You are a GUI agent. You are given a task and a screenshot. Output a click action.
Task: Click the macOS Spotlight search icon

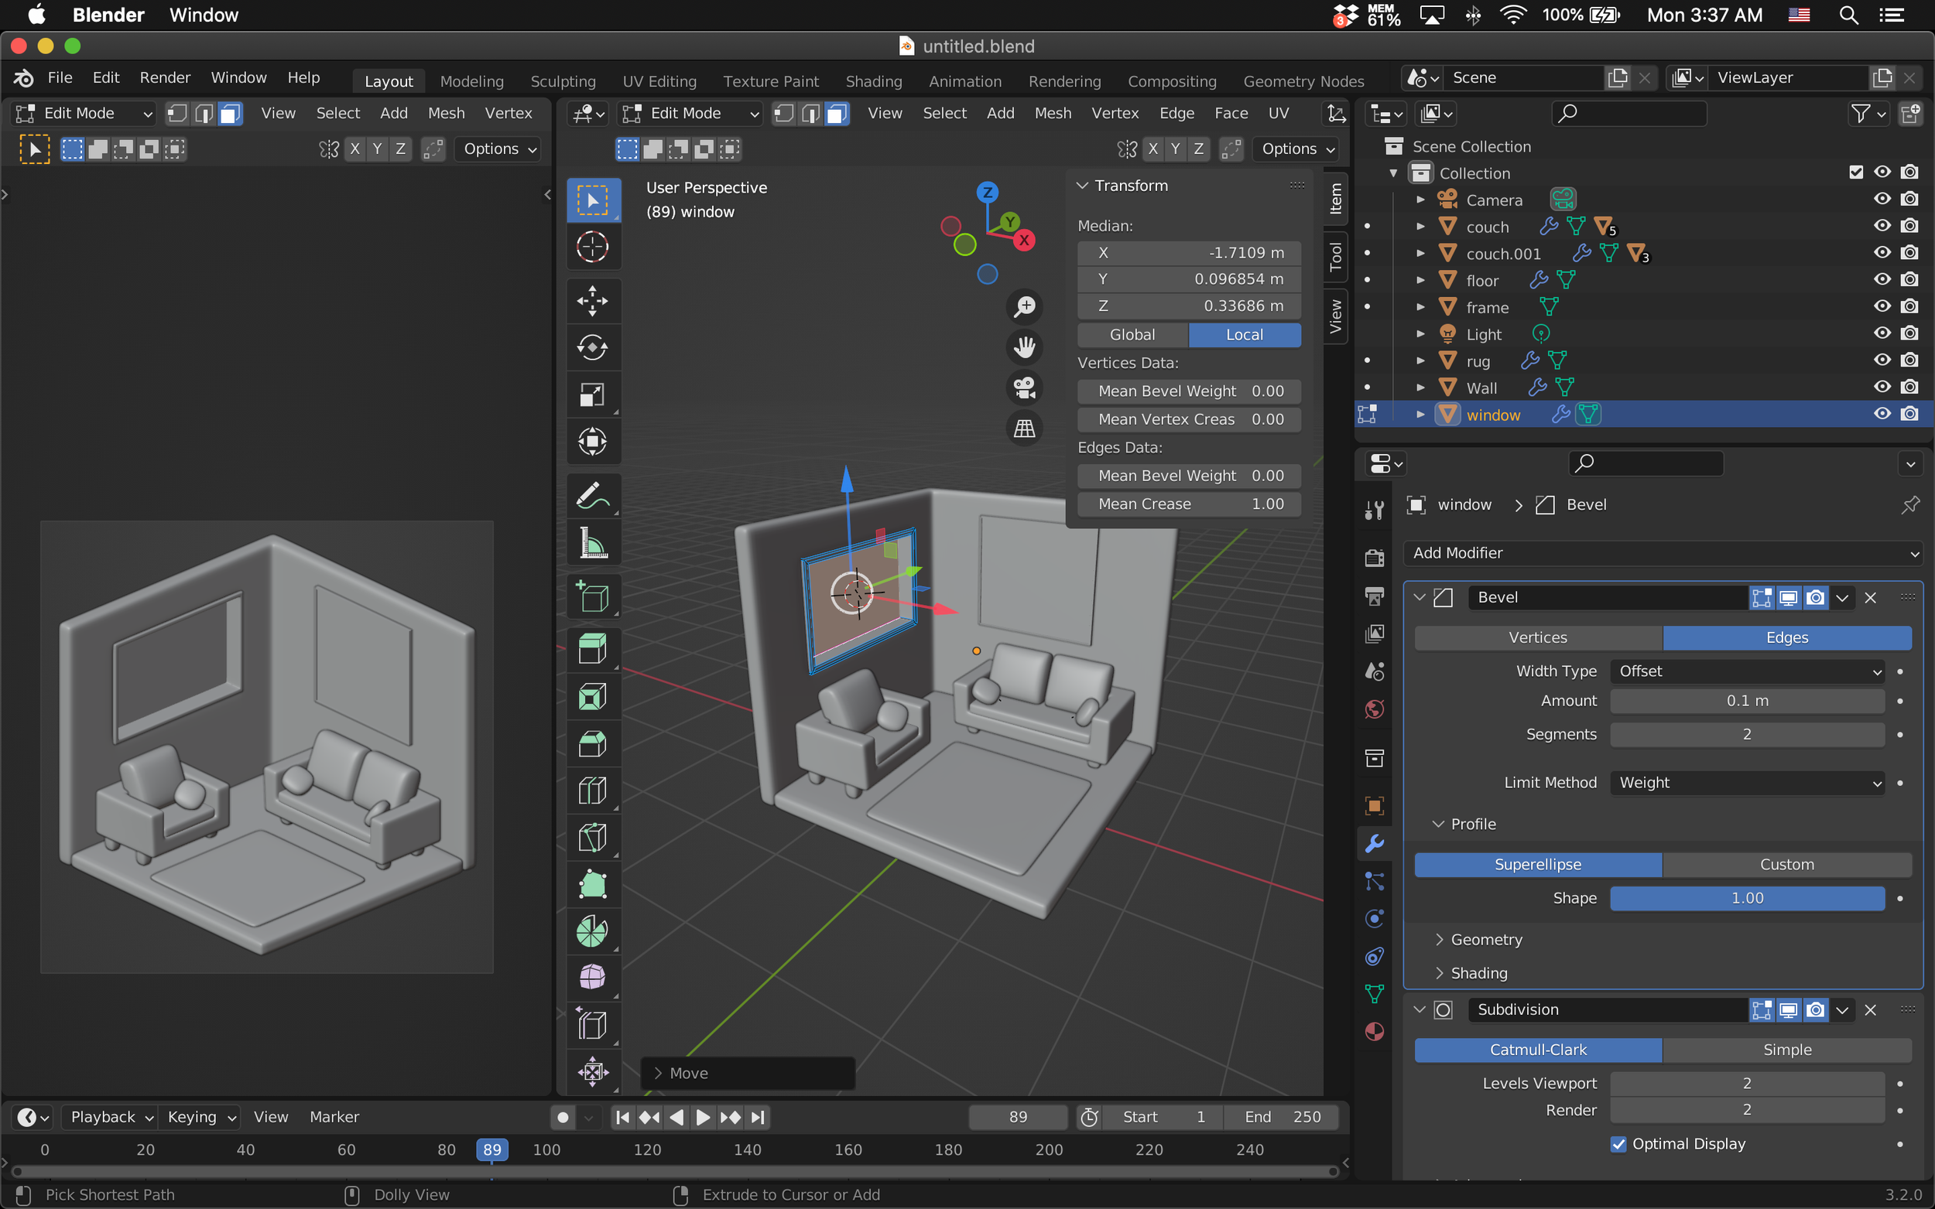(x=1848, y=15)
